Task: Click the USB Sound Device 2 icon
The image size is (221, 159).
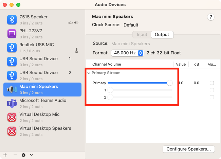Action: click(x=12, y=75)
